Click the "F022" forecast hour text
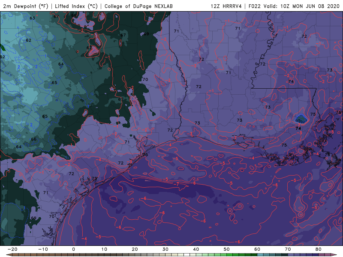 tap(254, 6)
